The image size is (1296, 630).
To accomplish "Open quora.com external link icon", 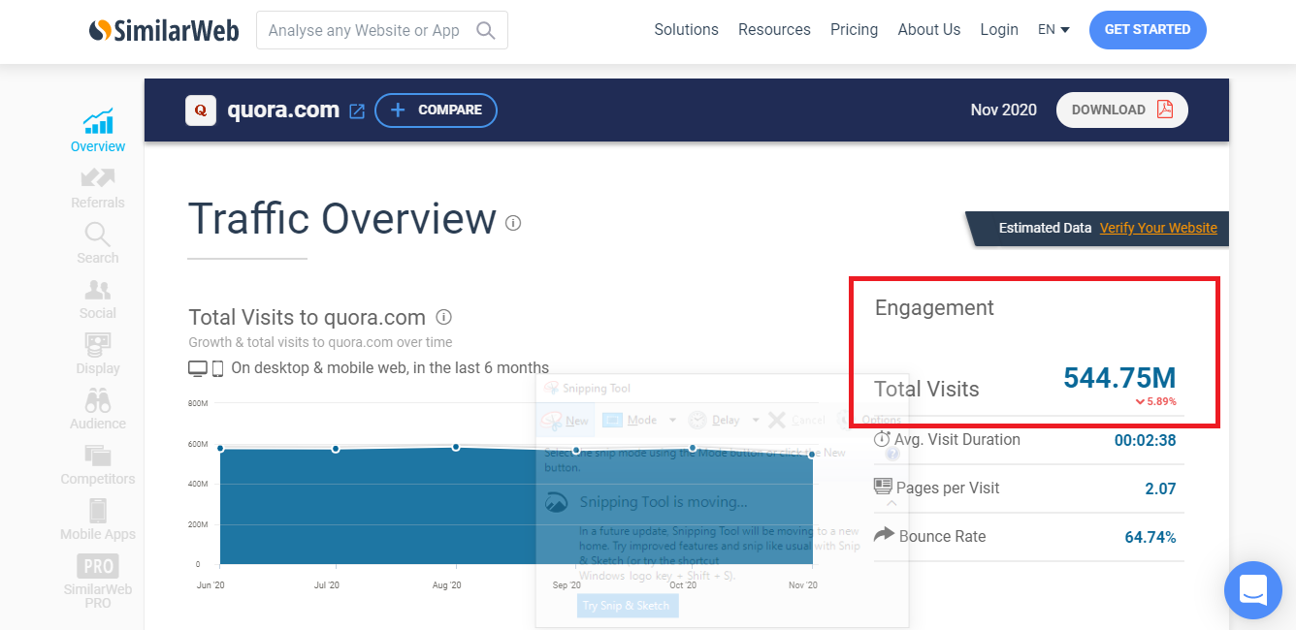I will tap(357, 110).
